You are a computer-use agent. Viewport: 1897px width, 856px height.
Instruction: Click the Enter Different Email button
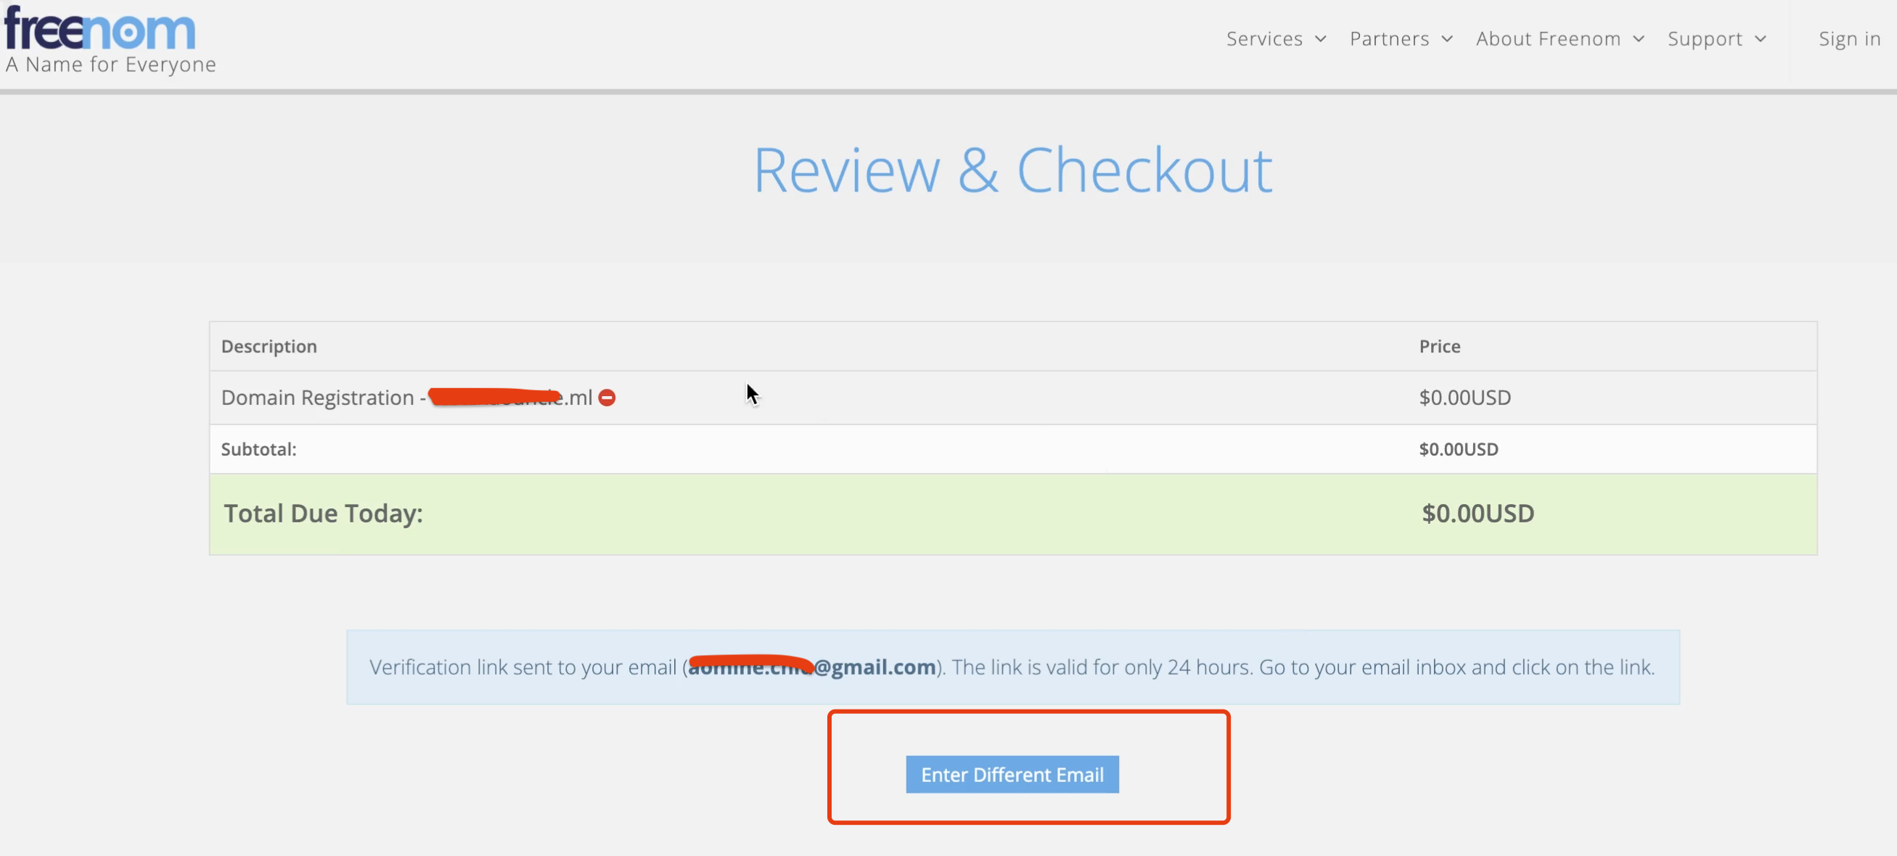pos(1012,774)
